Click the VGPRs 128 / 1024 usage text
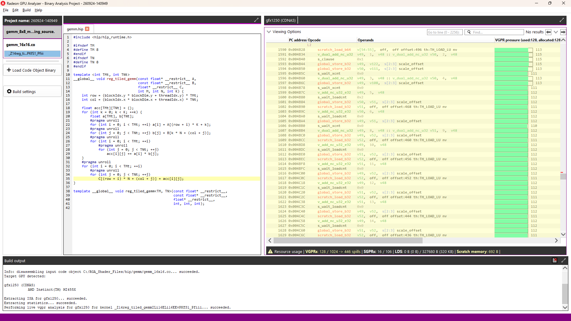 (x=333, y=252)
